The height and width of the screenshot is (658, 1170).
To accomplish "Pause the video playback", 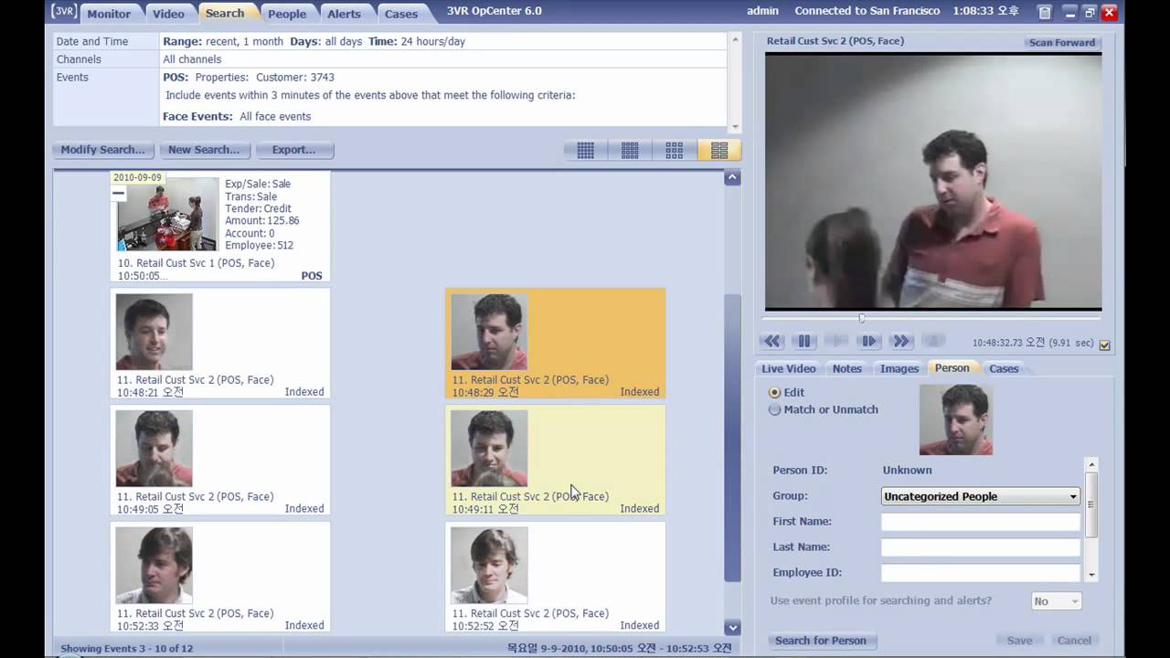I will 804,341.
